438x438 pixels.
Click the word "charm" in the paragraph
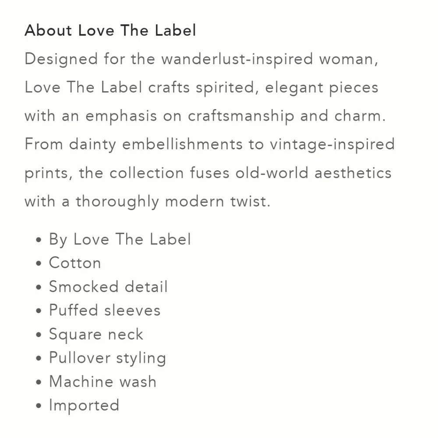[x=360, y=116]
